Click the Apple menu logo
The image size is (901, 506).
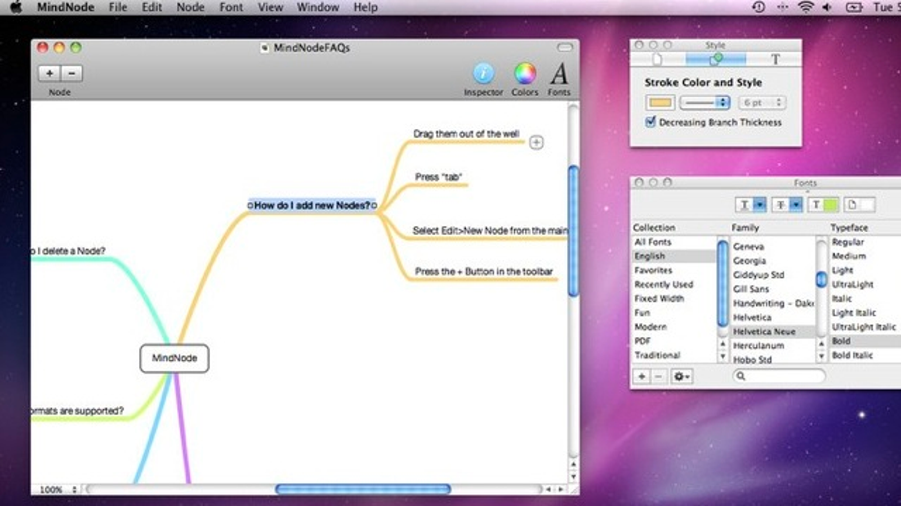click(x=16, y=7)
